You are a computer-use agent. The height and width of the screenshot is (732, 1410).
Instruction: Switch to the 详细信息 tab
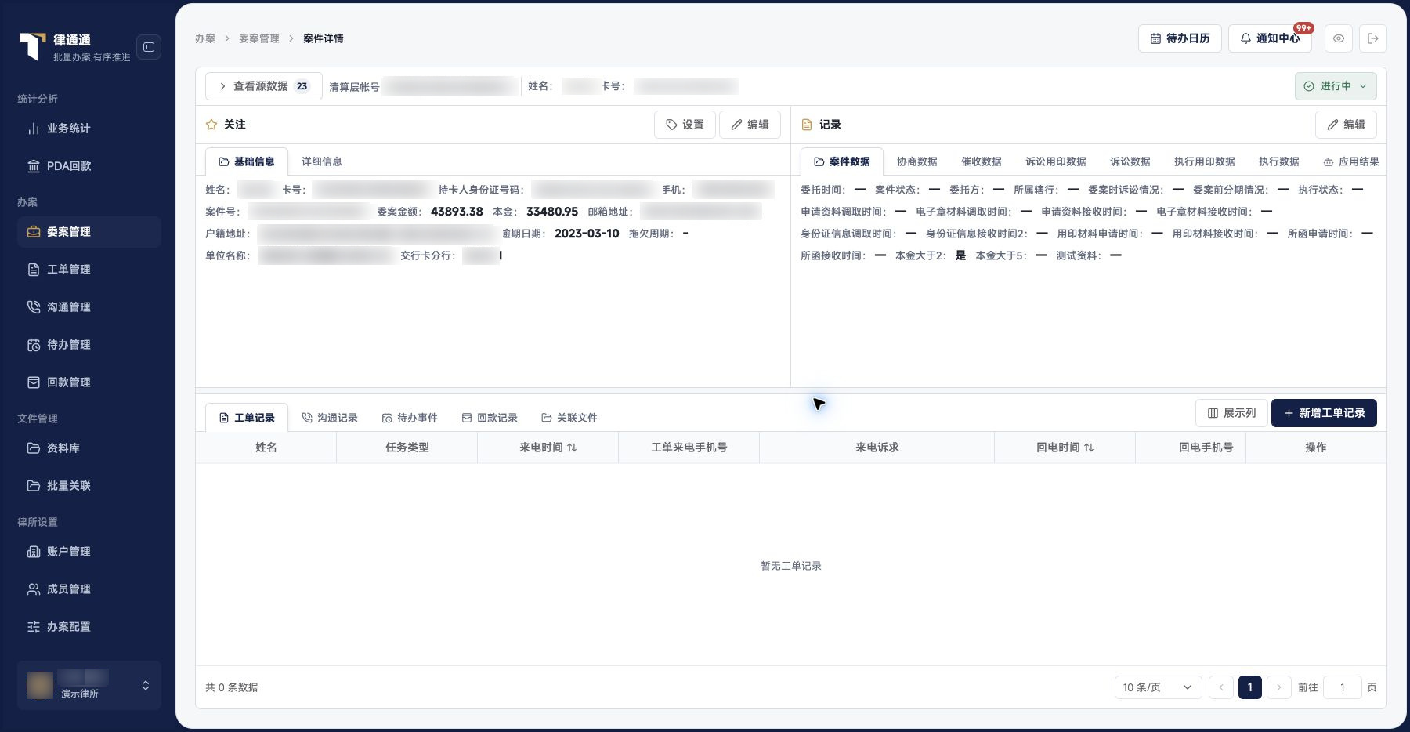pos(322,161)
